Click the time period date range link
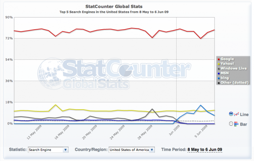 coord(204,150)
